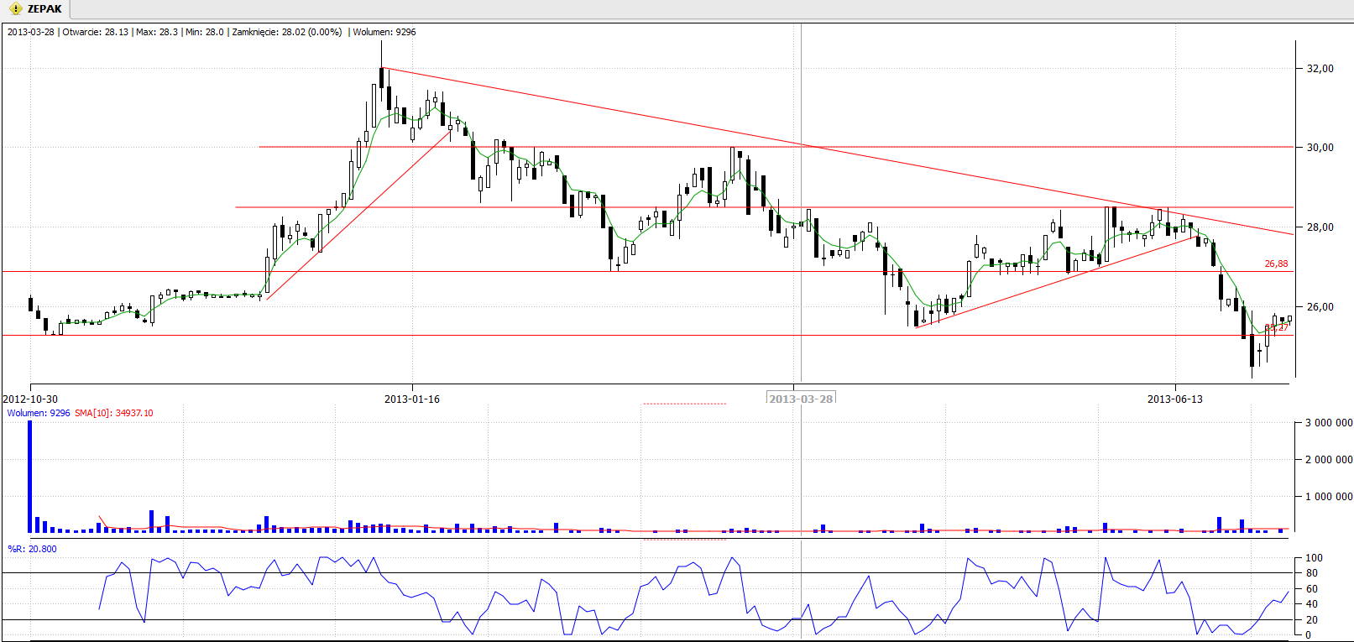Click the 60 label on %R axis
1354x642 pixels.
tap(1311, 589)
